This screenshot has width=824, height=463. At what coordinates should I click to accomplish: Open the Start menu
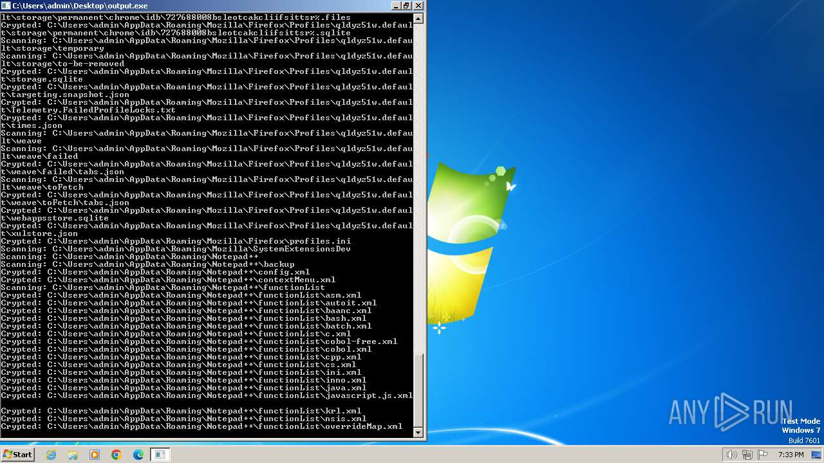(x=18, y=455)
